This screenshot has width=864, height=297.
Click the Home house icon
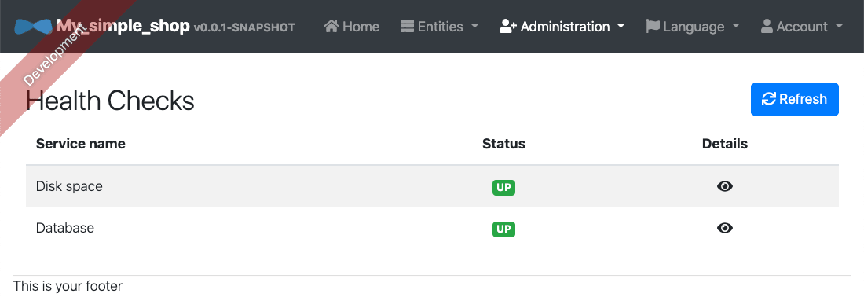[331, 26]
